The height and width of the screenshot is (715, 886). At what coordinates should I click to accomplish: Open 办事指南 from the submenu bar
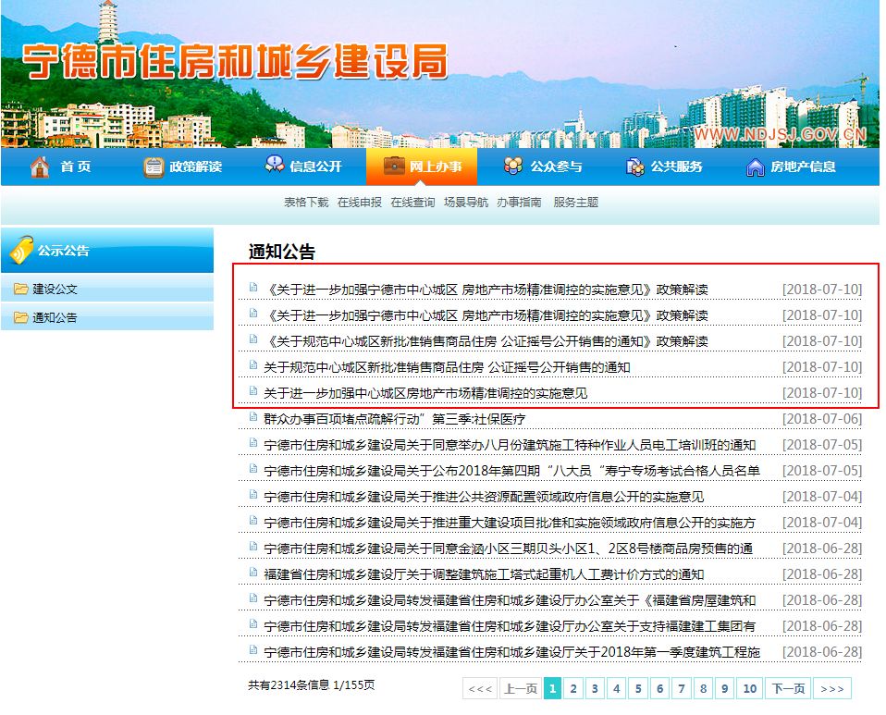[x=519, y=203]
